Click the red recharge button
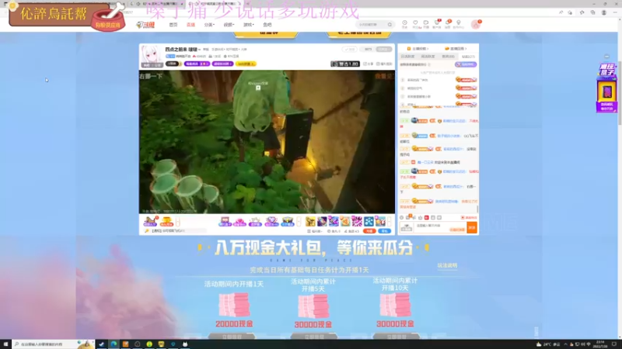 [x=369, y=231]
